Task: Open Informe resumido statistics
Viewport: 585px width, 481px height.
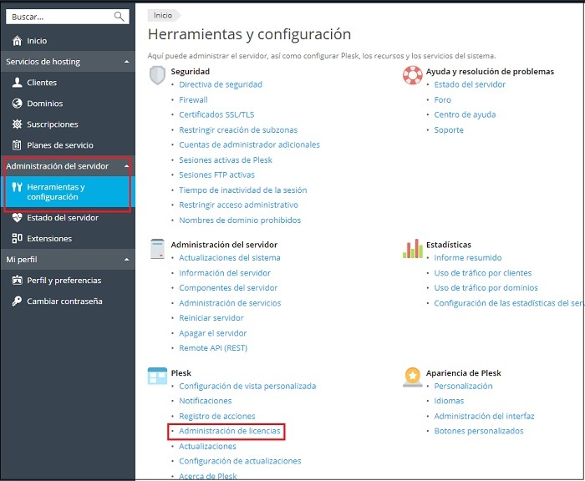Action: click(468, 258)
